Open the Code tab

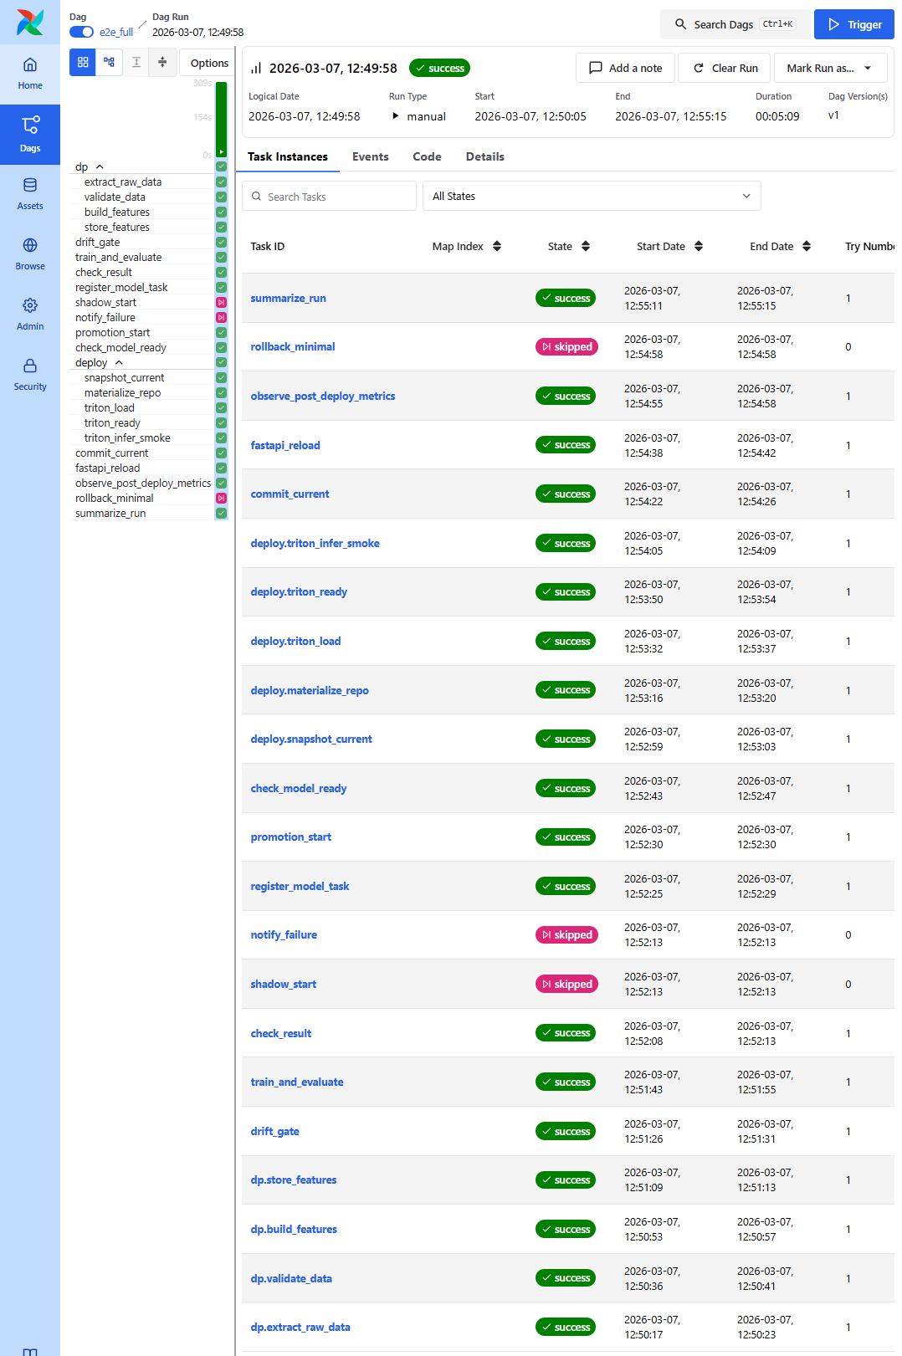point(427,156)
